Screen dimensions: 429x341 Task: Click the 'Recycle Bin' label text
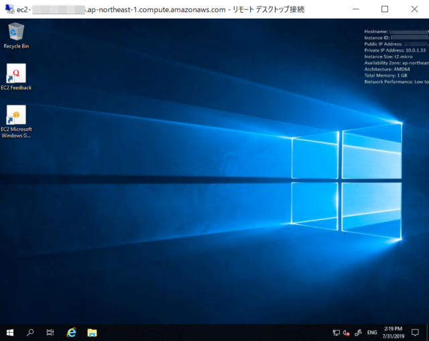point(16,46)
